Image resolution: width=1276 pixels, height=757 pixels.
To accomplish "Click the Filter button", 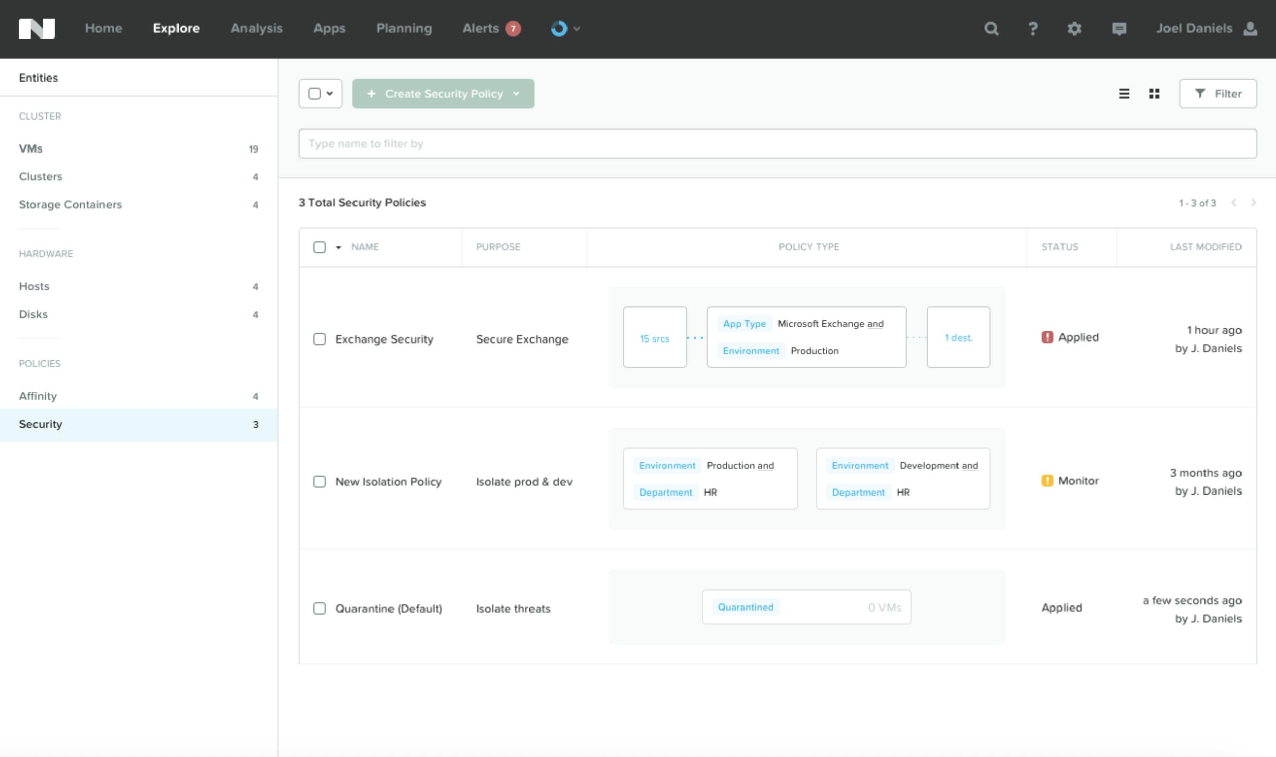I will 1218,94.
